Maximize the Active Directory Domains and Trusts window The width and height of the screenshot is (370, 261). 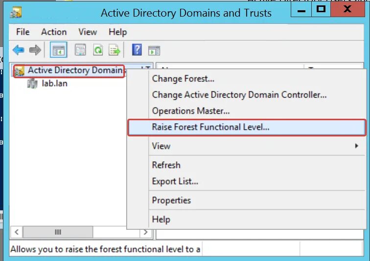click(x=321, y=10)
